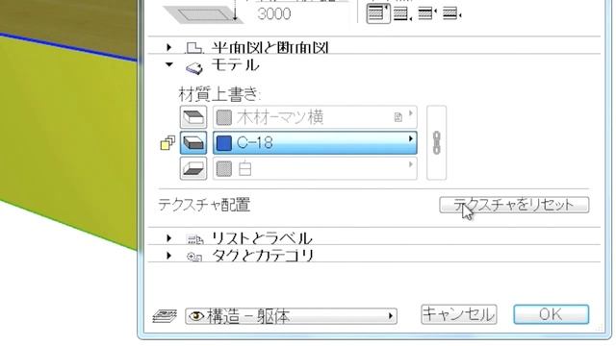Click the blue C-18 color swatch
This screenshot has height=346, width=616.
(224, 143)
